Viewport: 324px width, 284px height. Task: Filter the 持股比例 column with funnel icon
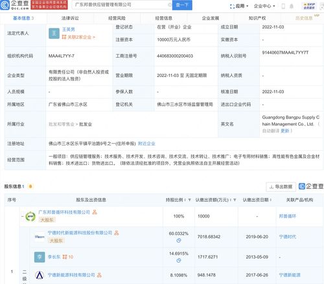(x=189, y=200)
